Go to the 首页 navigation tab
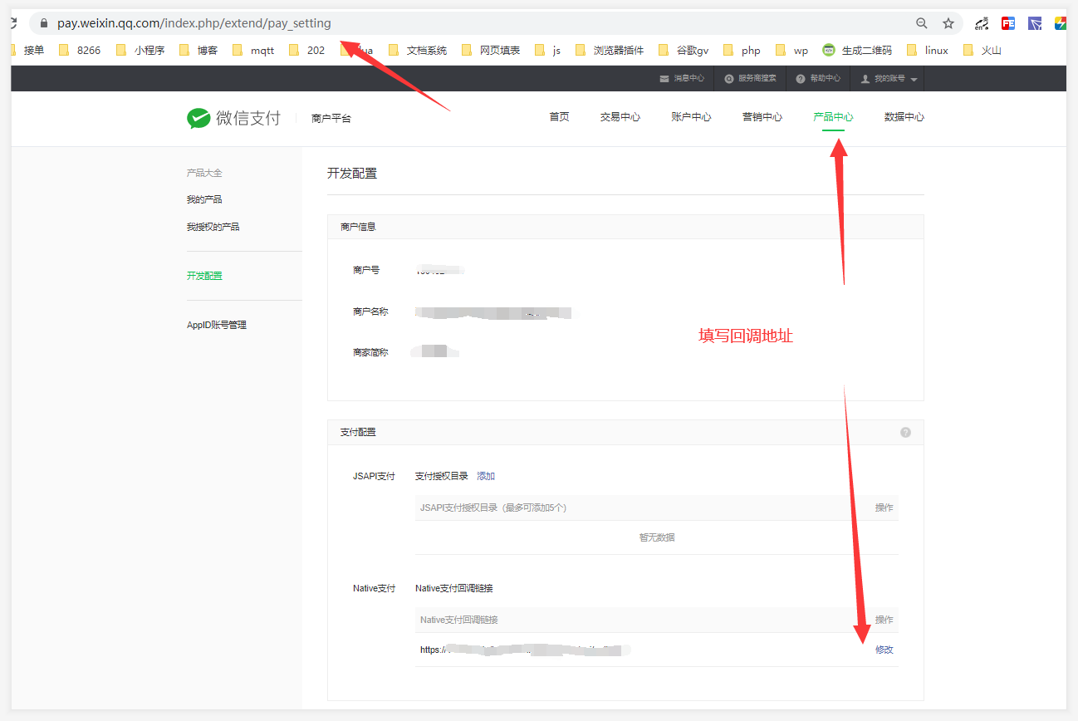The width and height of the screenshot is (1078, 721). coord(560,117)
